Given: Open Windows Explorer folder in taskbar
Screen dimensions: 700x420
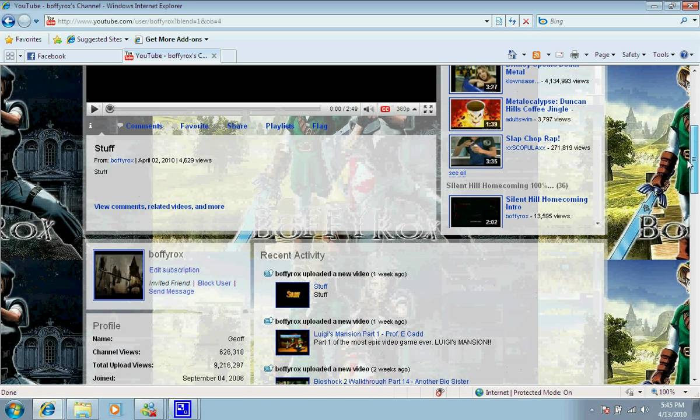Looking at the screenshot, I should click(82, 409).
